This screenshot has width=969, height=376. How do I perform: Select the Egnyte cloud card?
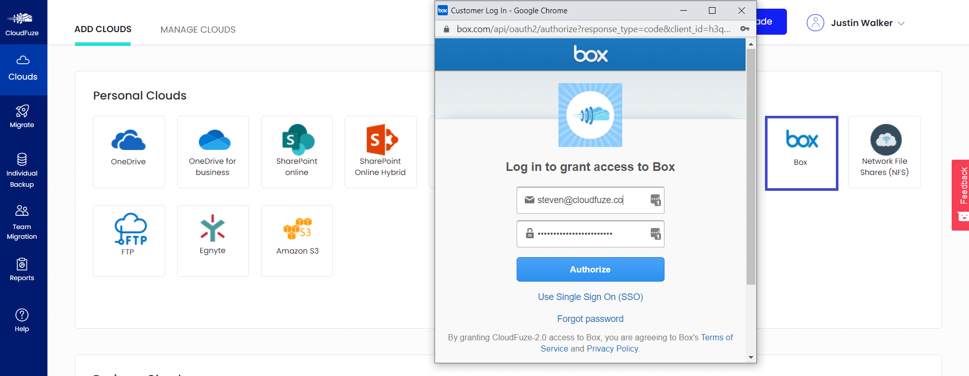[x=213, y=241]
